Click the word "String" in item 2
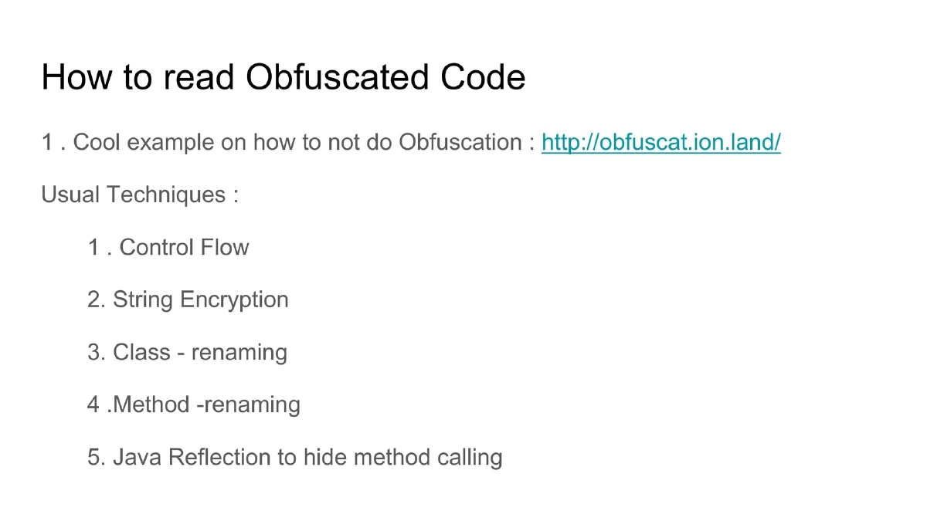 tap(144, 299)
